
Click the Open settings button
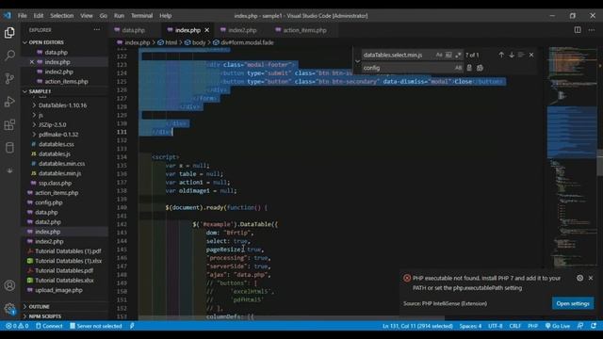coord(573,303)
